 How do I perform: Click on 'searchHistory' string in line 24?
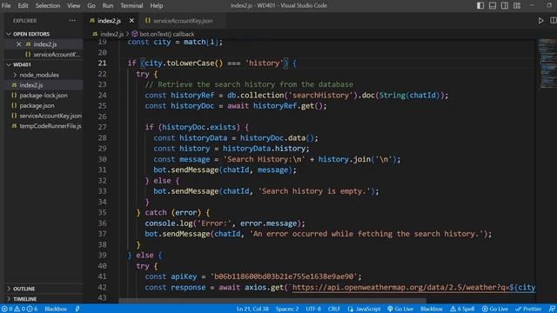point(320,96)
